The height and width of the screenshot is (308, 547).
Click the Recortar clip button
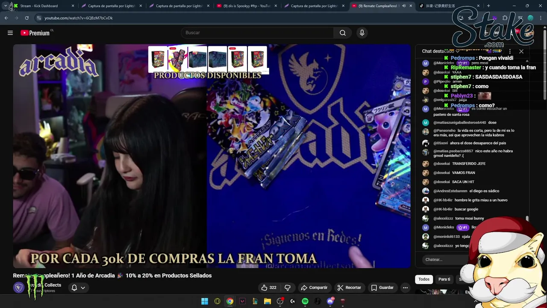coord(349,287)
